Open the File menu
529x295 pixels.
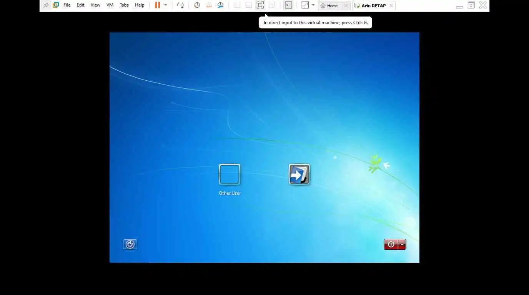(x=67, y=5)
